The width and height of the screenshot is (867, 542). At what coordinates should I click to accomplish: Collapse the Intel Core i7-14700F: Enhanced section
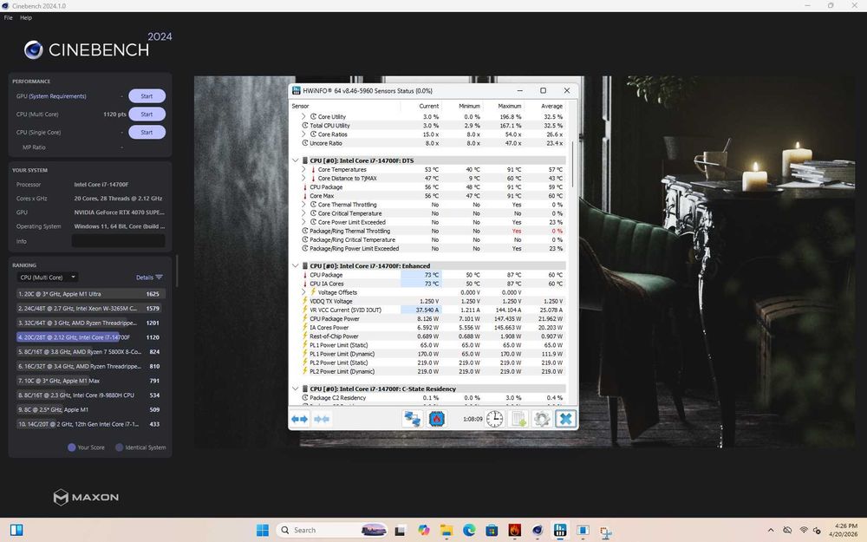pos(296,266)
